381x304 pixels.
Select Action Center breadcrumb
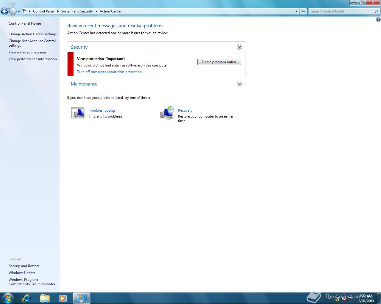(110, 11)
